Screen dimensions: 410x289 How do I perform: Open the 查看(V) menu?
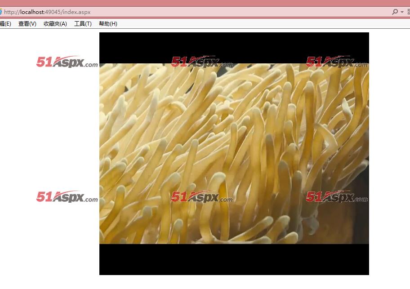(x=27, y=24)
